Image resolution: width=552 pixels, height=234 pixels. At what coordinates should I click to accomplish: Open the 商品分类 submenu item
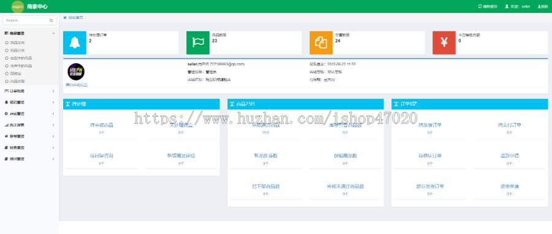(x=17, y=50)
